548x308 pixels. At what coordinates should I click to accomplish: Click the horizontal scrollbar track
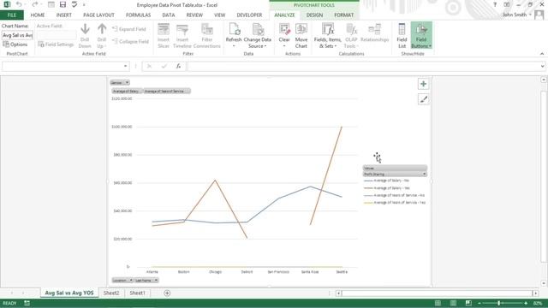pos(437,293)
